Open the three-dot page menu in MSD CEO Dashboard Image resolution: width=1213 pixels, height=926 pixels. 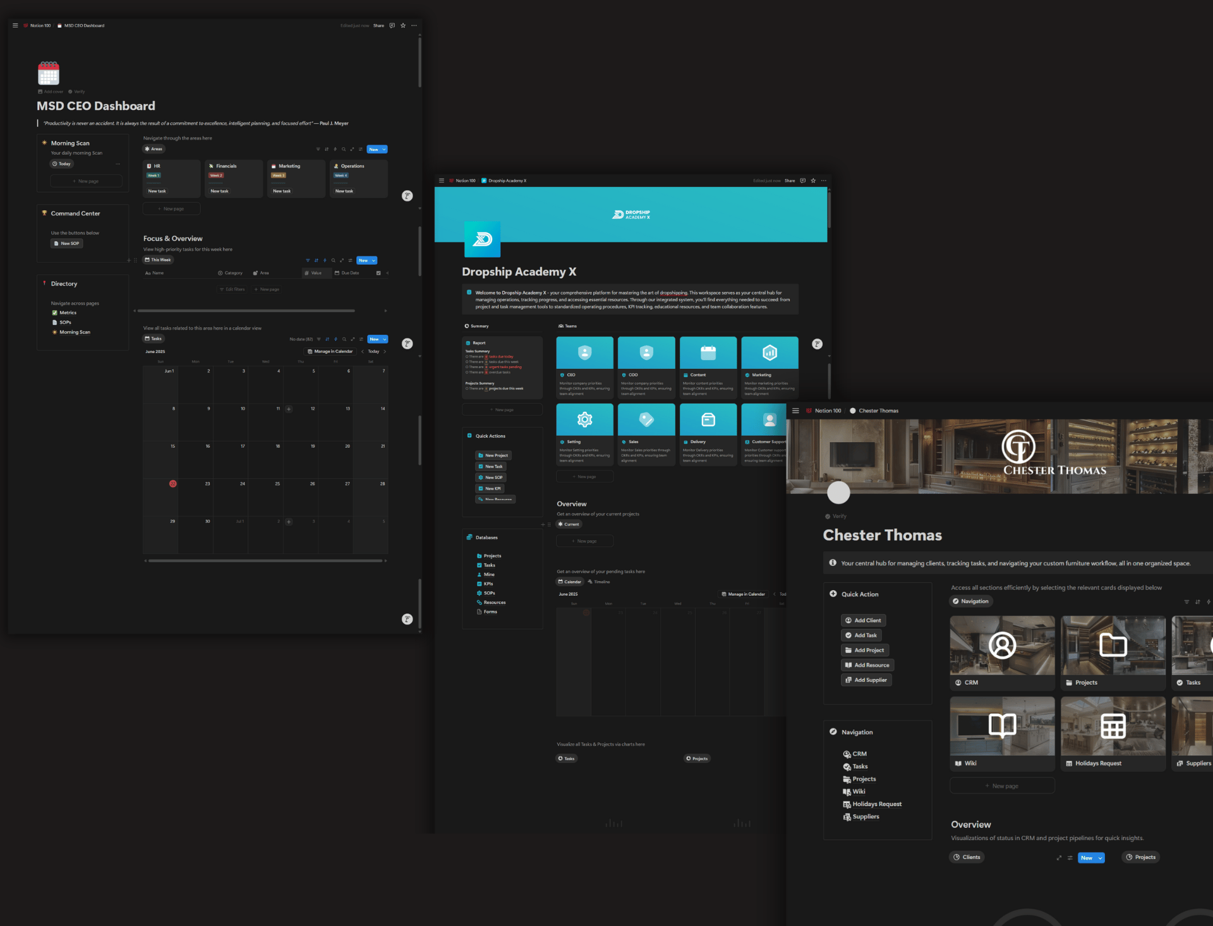click(x=414, y=26)
